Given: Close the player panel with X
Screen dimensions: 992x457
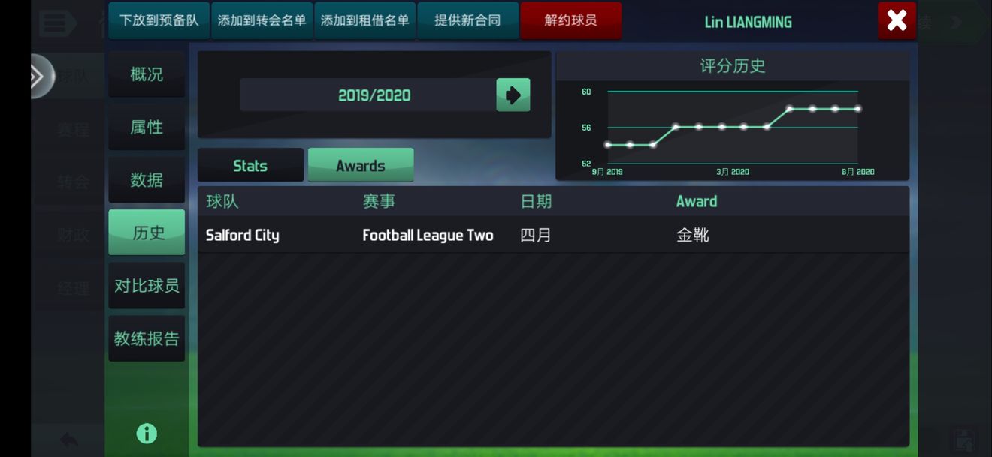Looking at the screenshot, I should pos(897,20).
